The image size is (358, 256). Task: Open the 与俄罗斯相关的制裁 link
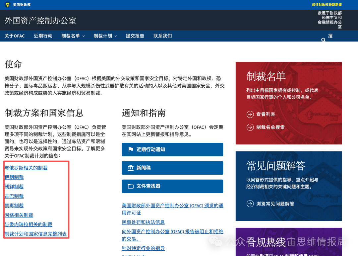coord(26,168)
